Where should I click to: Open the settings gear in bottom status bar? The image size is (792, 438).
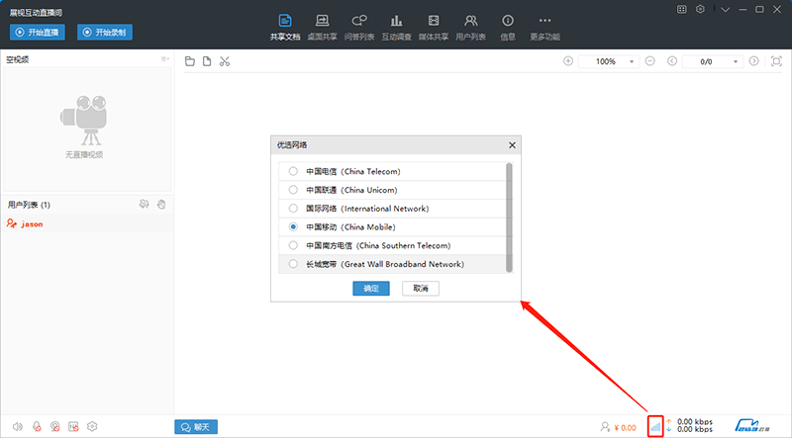pyautogui.click(x=92, y=427)
